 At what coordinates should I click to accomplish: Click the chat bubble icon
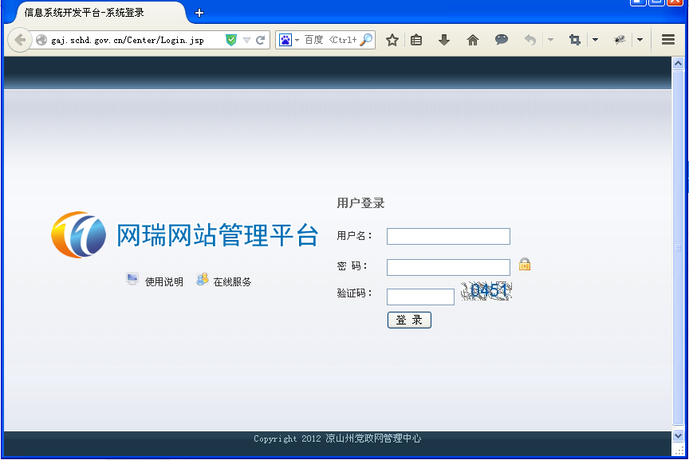502,40
